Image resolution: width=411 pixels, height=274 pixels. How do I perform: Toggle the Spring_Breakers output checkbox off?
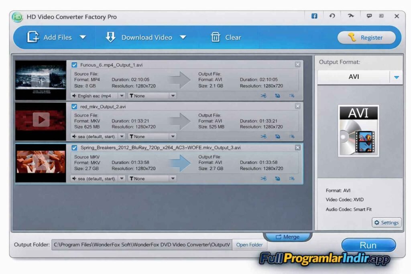coord(74,148)
